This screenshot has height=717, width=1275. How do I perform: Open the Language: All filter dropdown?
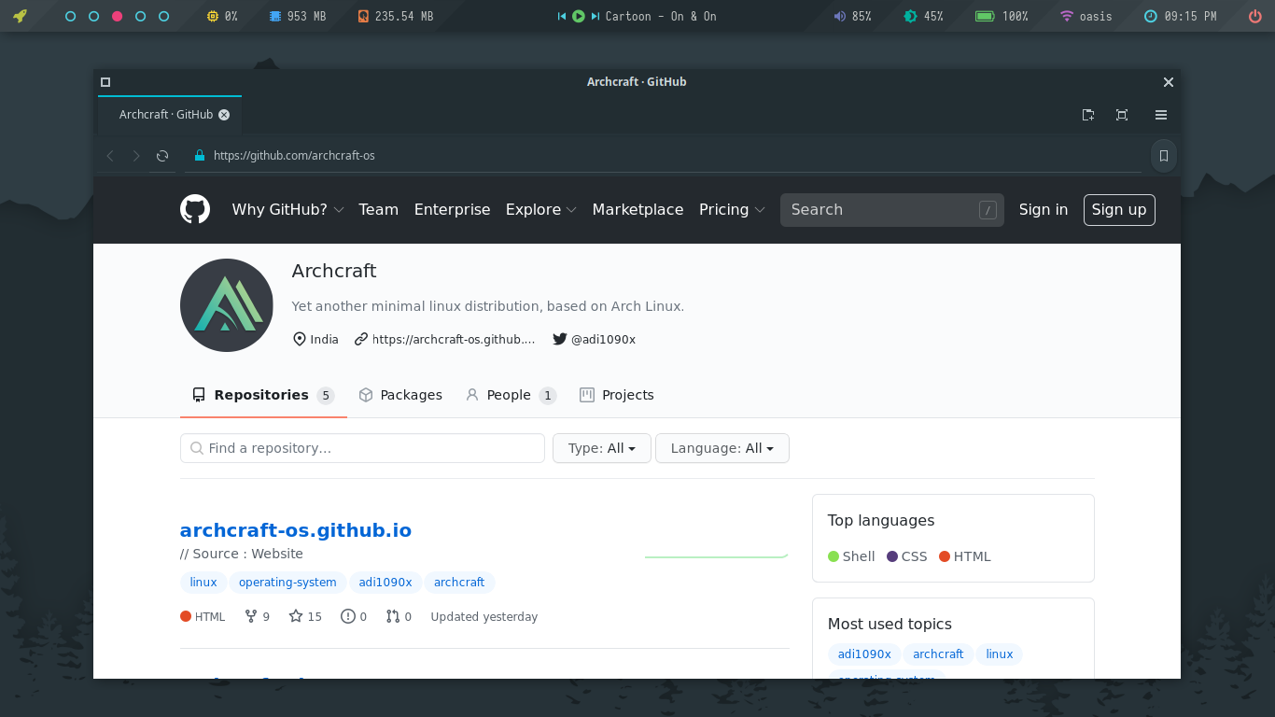(722, 448)
